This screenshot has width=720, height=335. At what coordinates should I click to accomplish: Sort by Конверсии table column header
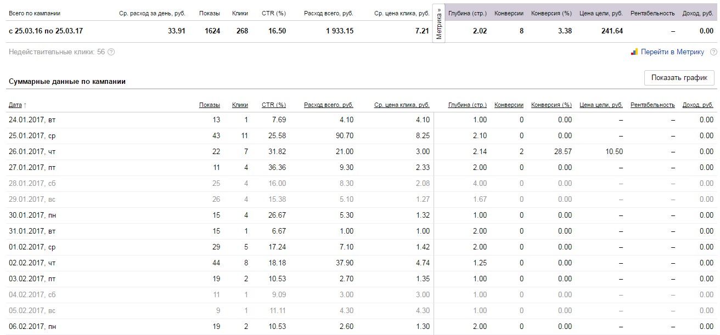[509, 105]
